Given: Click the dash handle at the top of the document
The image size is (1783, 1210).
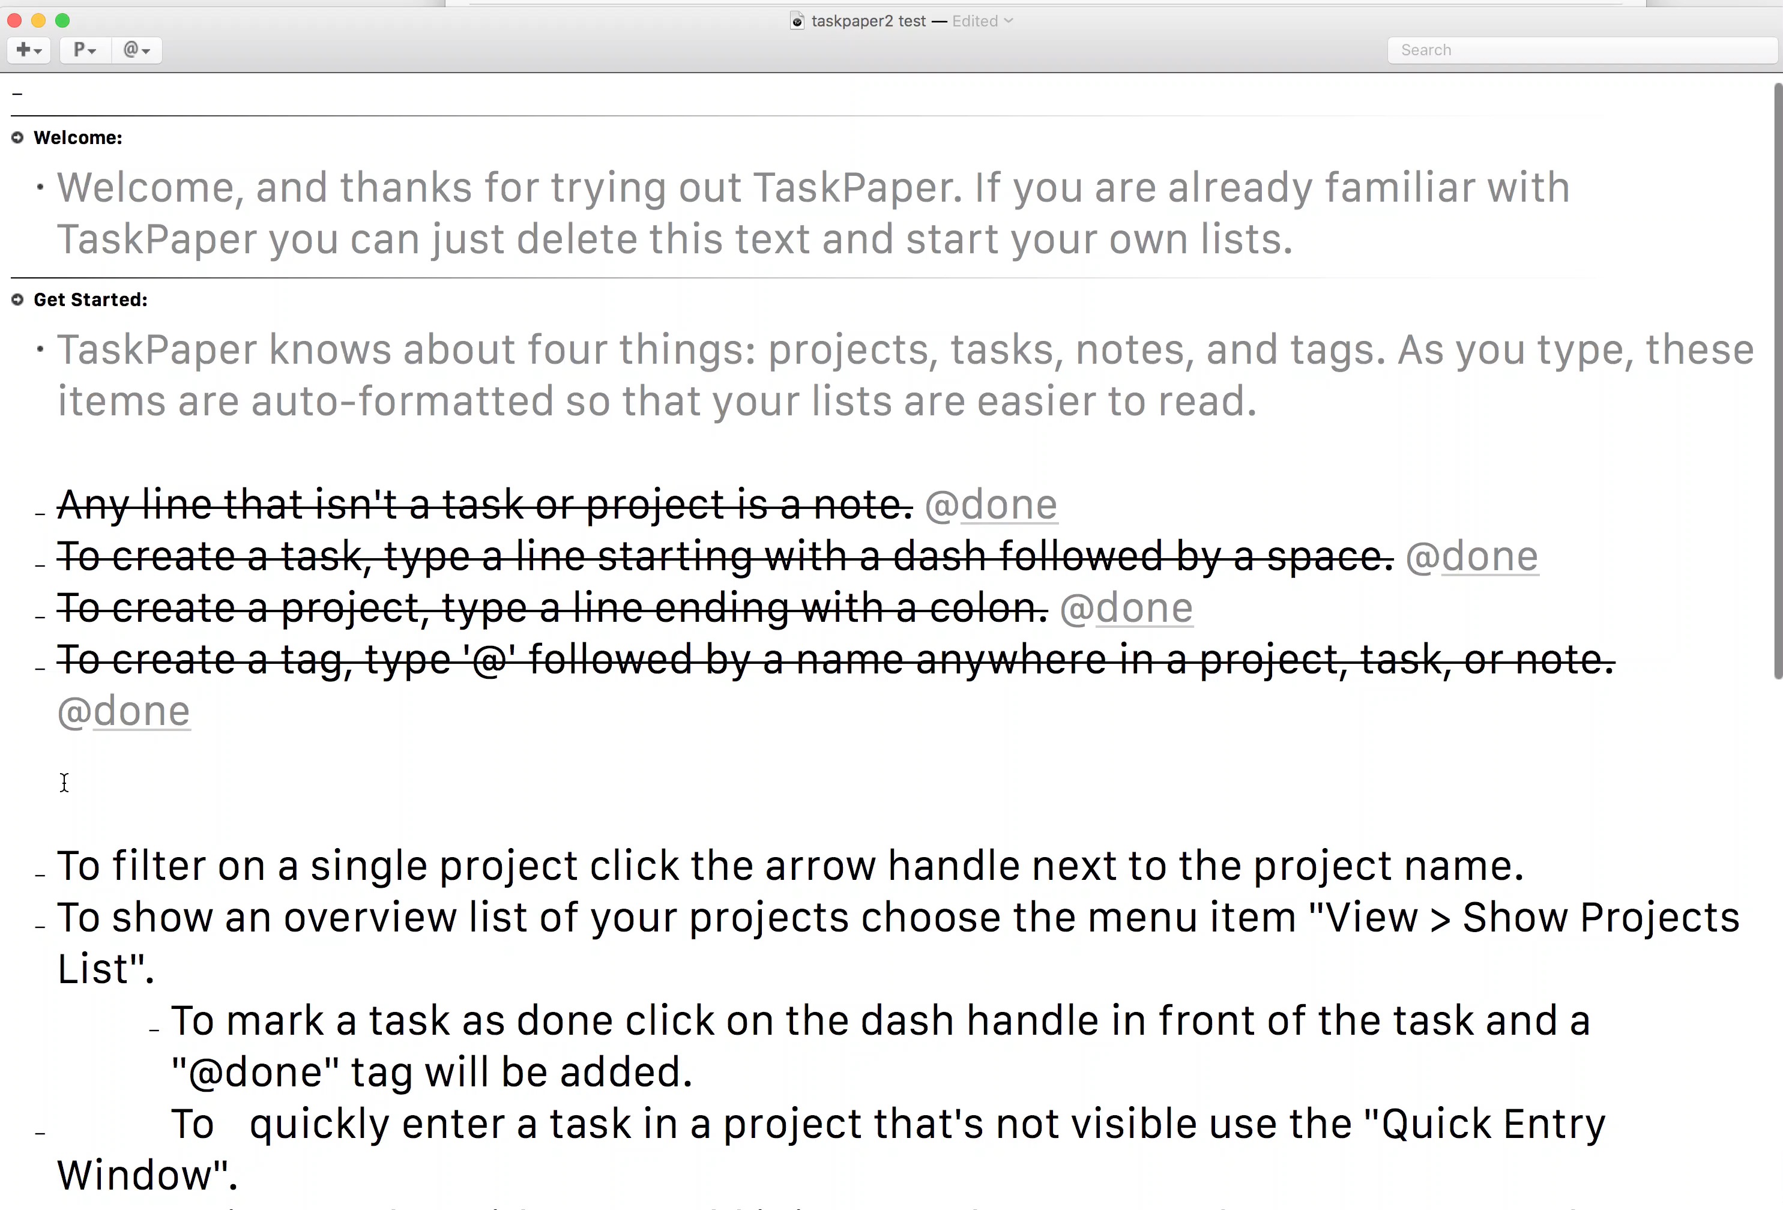Looking at the screenshot, I should [x=17, y=94].
